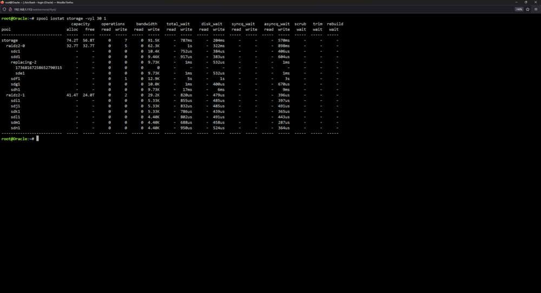Image resolution: width=541 pixels, height=293 pixels.
Task: Click the '41.4T' alloc value for raidz2-1
Action: pyautogui.click(x=72, y=96)
